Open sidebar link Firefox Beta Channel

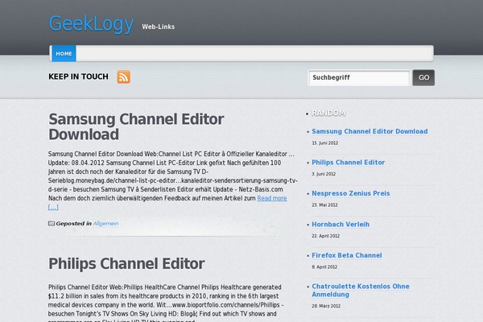click(346, 255)
